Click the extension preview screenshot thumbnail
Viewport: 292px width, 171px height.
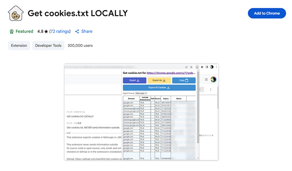click(x=142, y=113)
